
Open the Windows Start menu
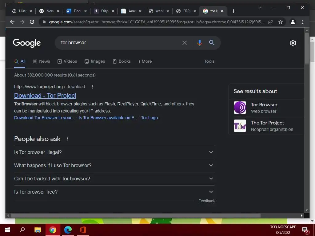(7, 230)
